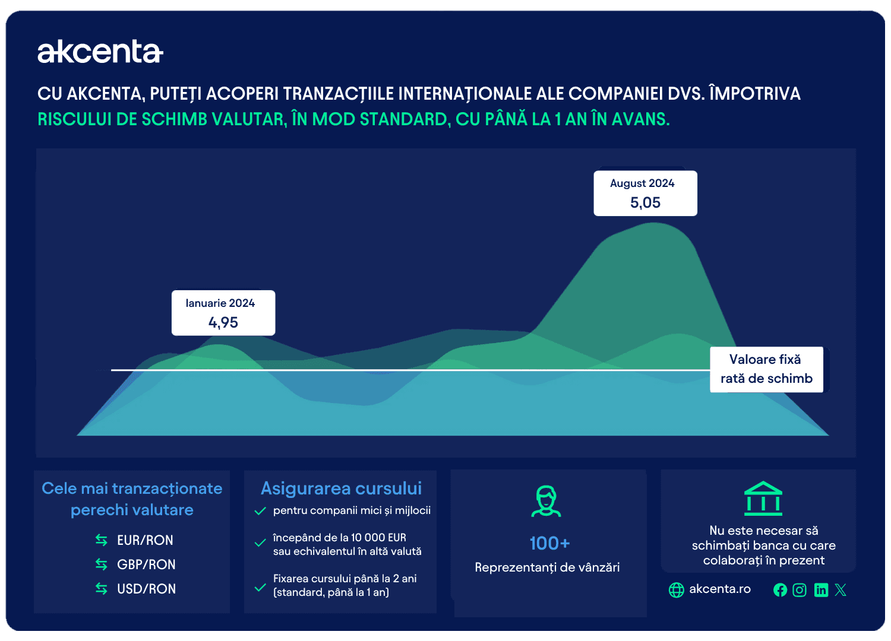This screenshot has height=641, width=891.
Task: Select the EUR/RON currency pair text
Action: pos(145,540)
